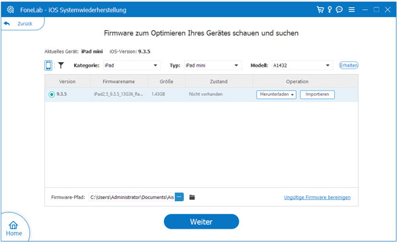The width and height of the screenshot is (397, 242).
Task: Click the blue browse ellipsis button
Action: point(179,197)
